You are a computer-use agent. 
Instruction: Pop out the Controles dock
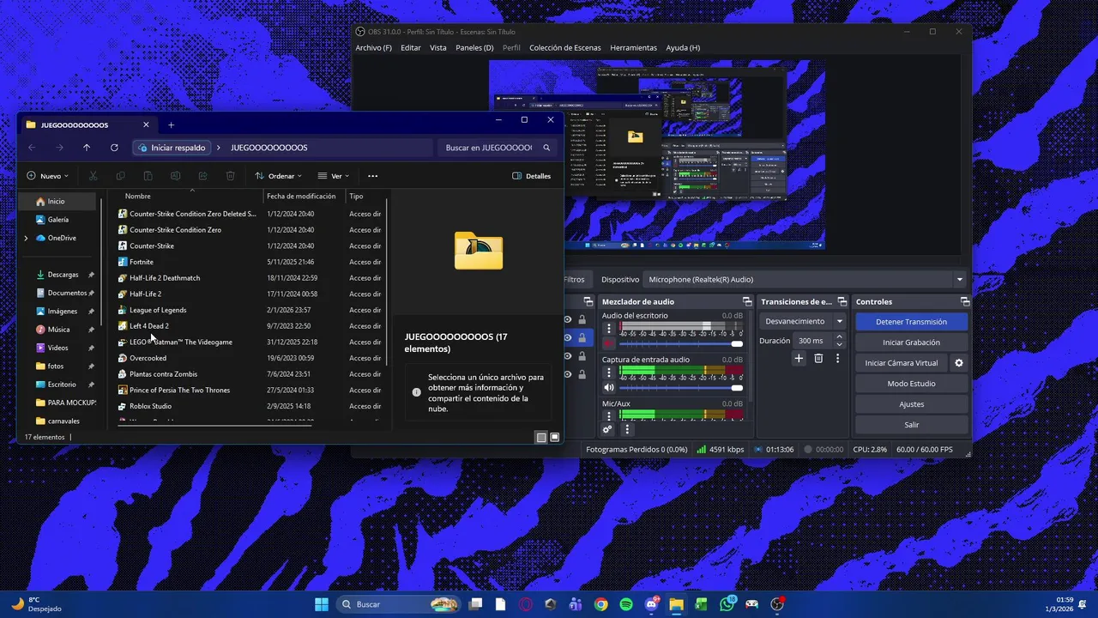[965, 301]
